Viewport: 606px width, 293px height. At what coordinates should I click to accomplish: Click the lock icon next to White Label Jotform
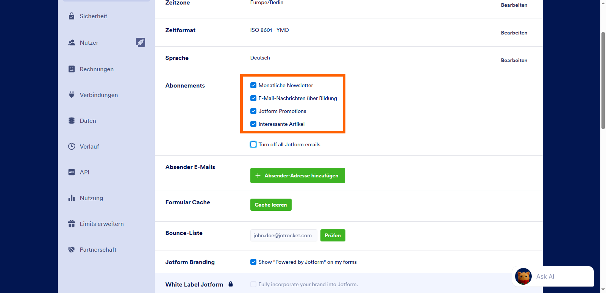pyautogui.click(x=231, y=284)
